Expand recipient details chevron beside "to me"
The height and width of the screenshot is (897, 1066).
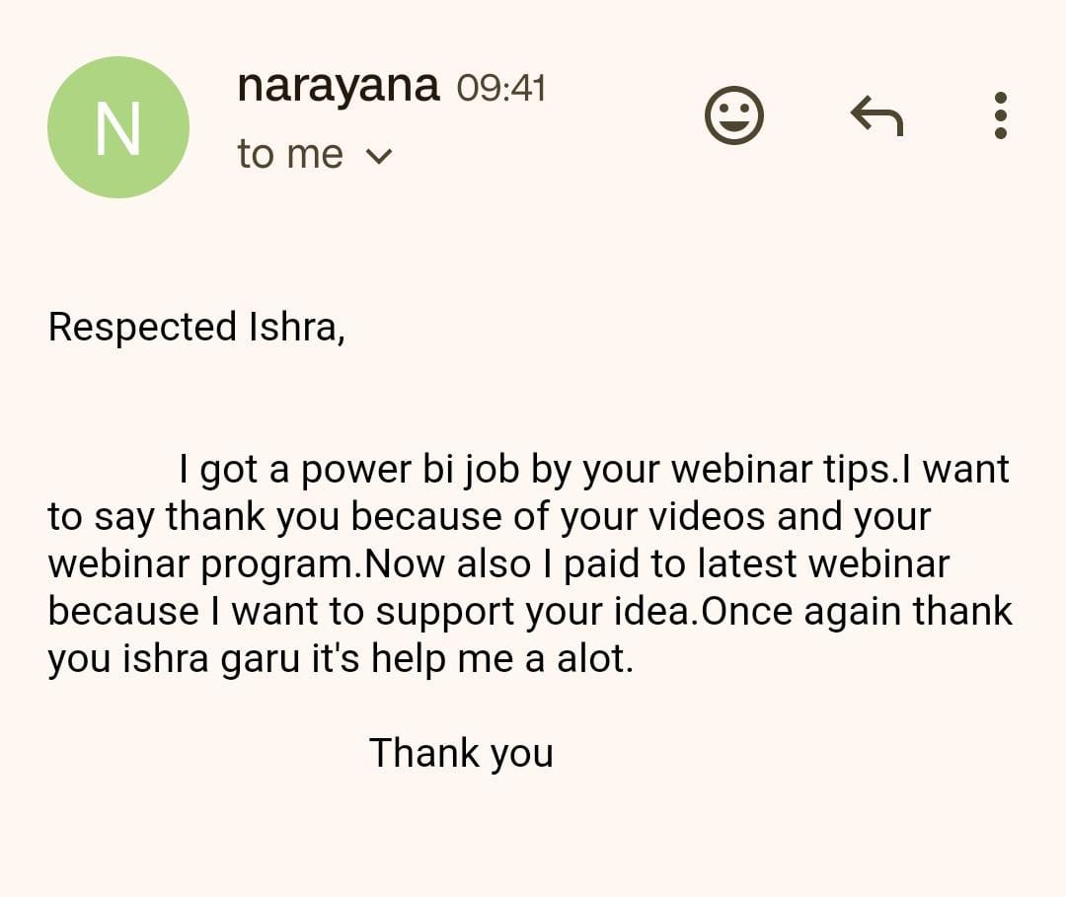coord(379,156)
